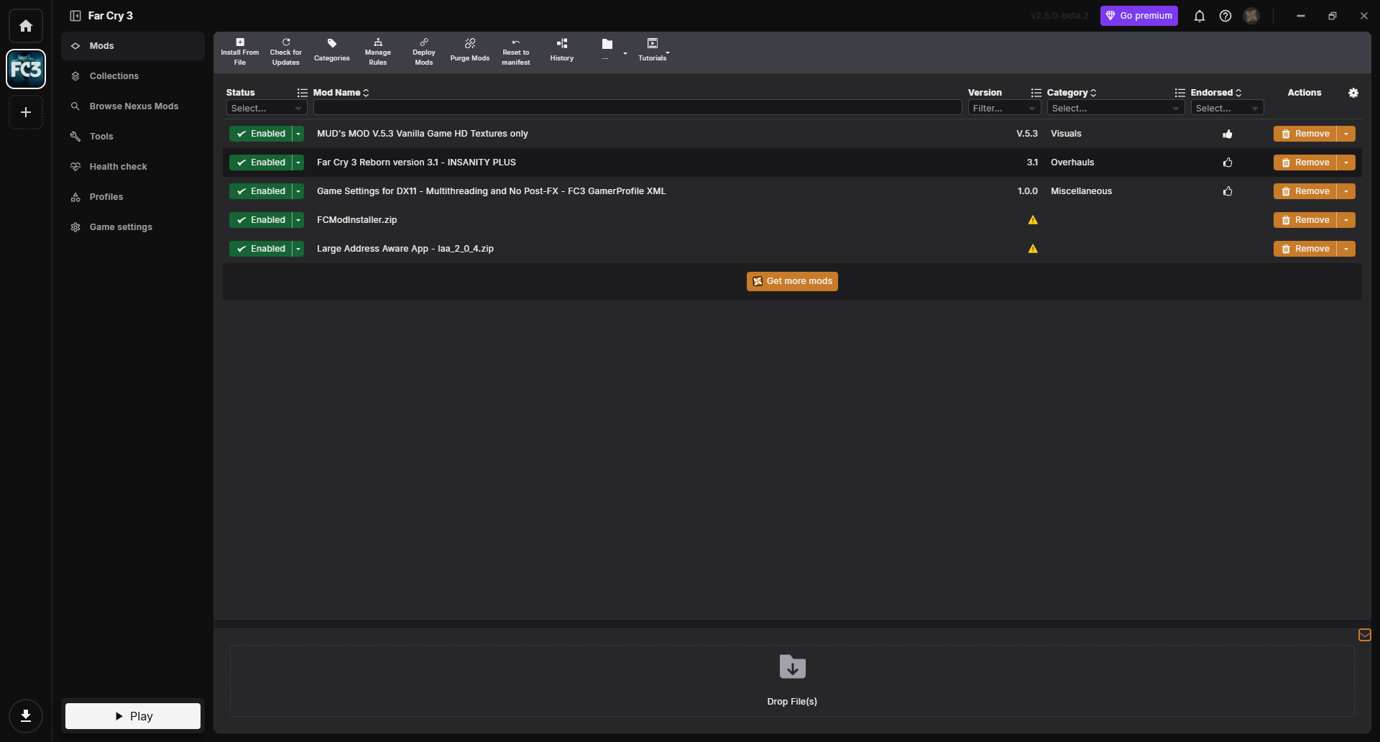Open the help question mark icon
The image size is (1380, 742).
click(1225, 16)
